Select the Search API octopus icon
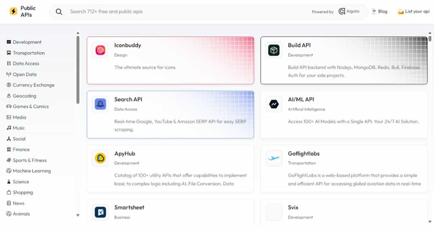Image resolution: width=434 pixels, height=230 pixels. 100,104
